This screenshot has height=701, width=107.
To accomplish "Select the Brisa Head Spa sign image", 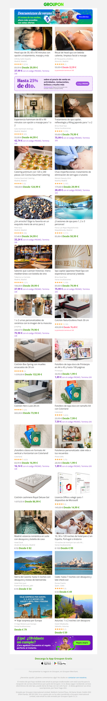I will 74,257.
